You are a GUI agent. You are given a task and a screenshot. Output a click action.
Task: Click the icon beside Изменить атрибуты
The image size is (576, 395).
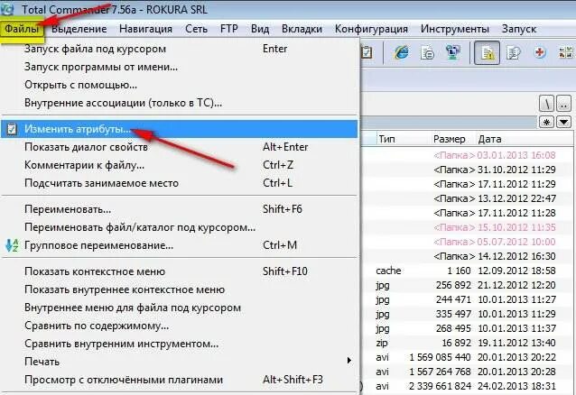[12, 129]
